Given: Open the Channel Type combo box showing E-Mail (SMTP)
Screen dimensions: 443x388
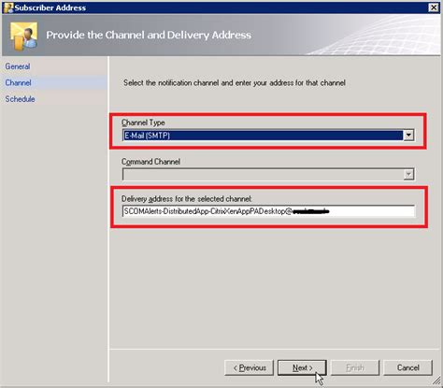Looking at the screenshot, I should point(268,136).
